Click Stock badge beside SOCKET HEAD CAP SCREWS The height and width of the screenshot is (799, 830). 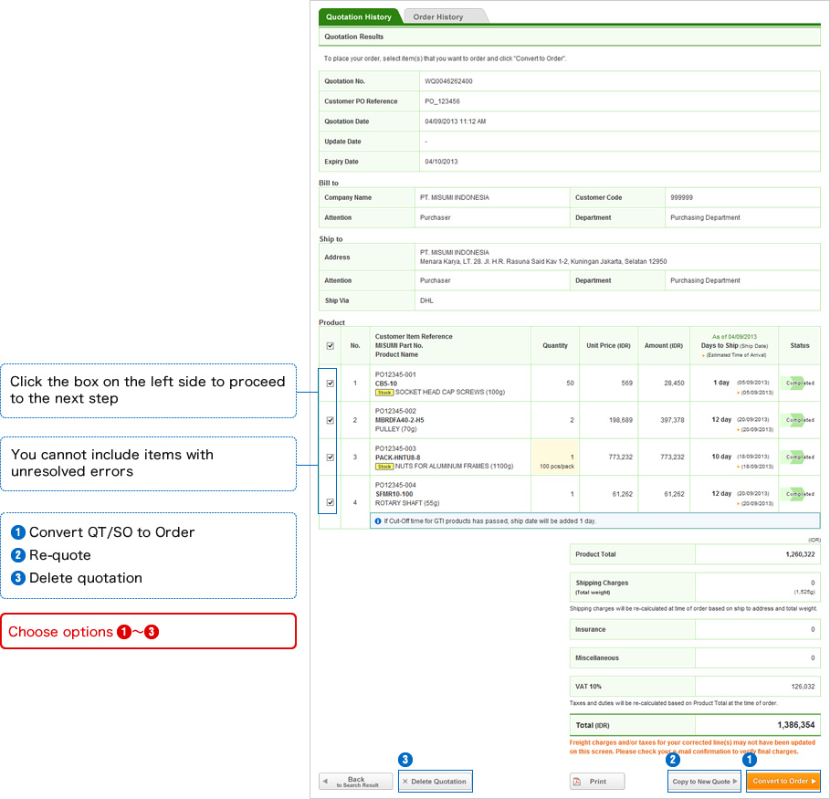tap(384, 393)
